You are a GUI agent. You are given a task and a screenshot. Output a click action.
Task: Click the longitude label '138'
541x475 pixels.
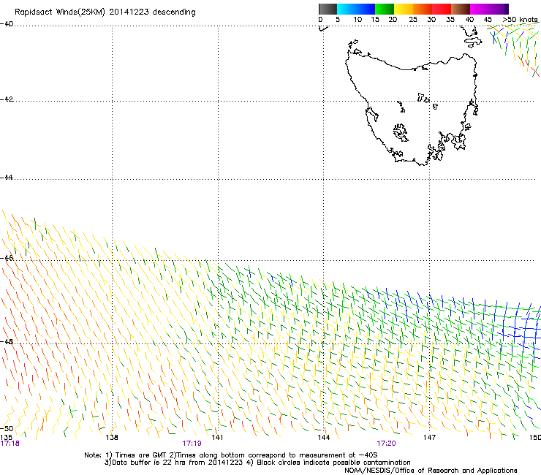tap(112, 438)
